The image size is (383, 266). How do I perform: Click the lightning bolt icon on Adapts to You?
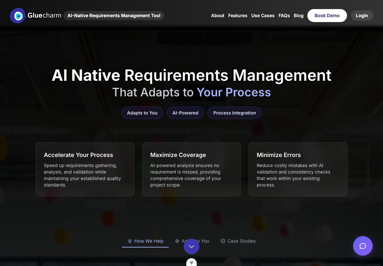pos(177,241)
